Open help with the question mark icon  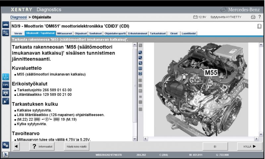point(260,17)
